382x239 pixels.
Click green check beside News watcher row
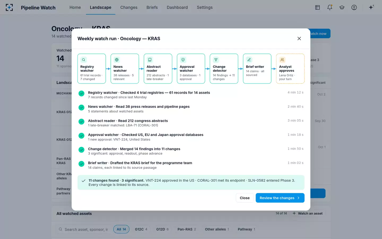tap(81, 108)
